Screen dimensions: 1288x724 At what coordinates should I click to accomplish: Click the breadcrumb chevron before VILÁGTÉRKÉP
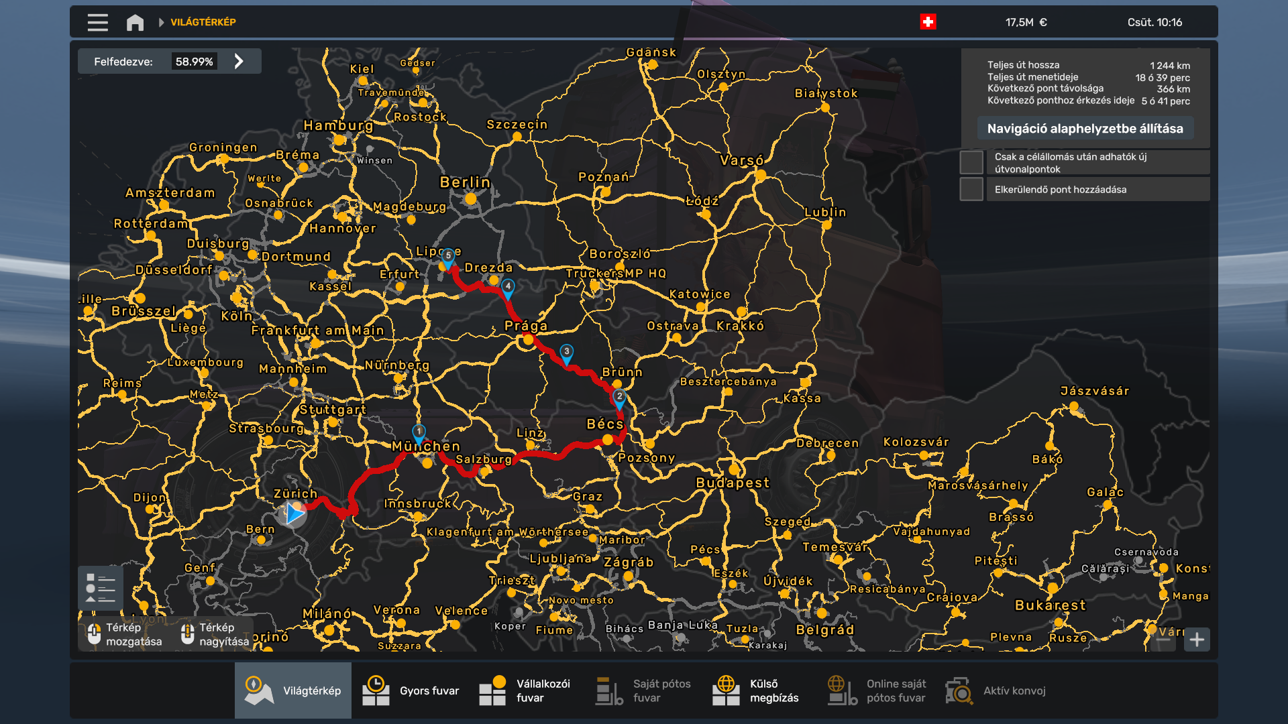coord(161,21)
